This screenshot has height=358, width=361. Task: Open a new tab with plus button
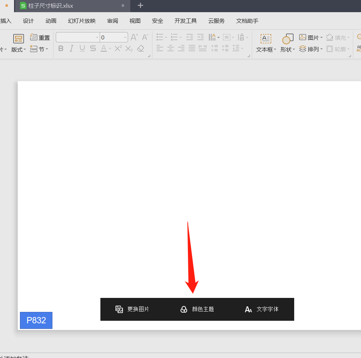pyautogui.click(x=140, y=6)
